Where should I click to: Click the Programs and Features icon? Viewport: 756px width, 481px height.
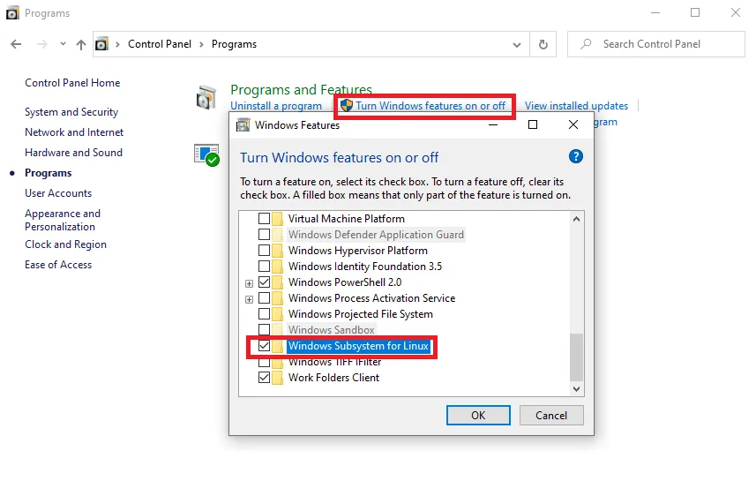tap(206, 97)
